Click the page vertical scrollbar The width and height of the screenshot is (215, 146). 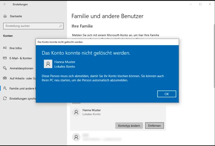pyautogui.click(x=214, y=56)
